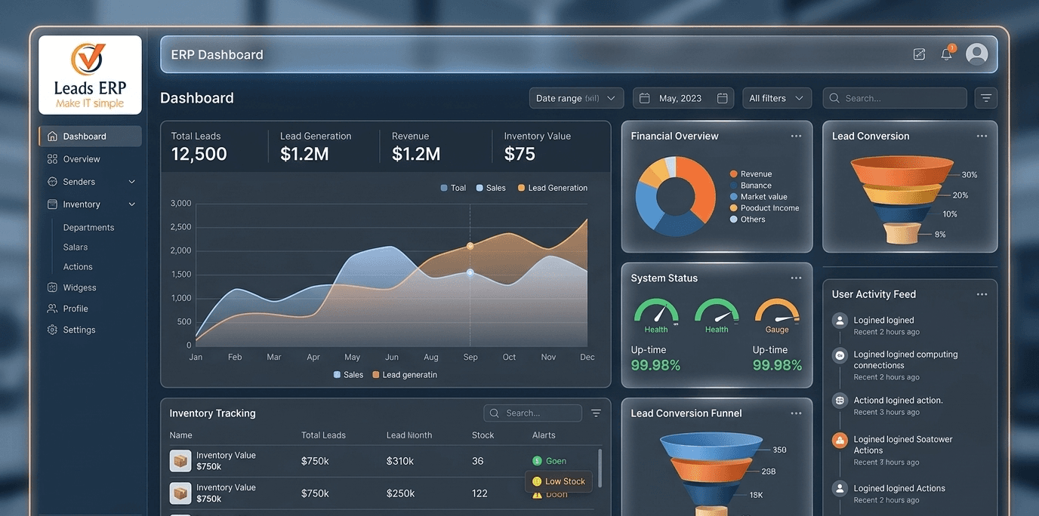This screenshot has width=1039, height=516.
Task: Click the Overview grid icon in sidebar
Action: click(x=52, y=159)
